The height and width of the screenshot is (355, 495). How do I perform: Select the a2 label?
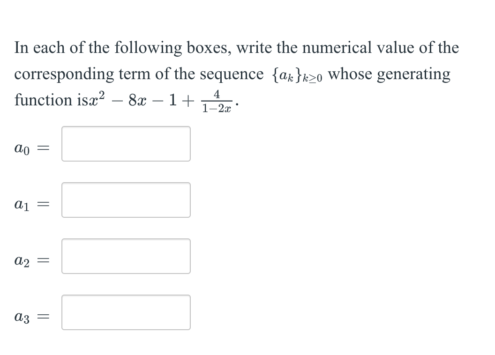tap(22, 260)
